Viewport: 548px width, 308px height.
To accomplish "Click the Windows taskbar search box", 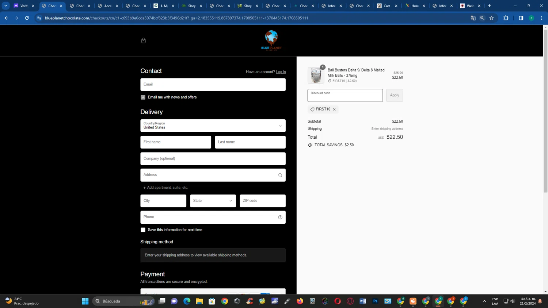I will [123, 301].
